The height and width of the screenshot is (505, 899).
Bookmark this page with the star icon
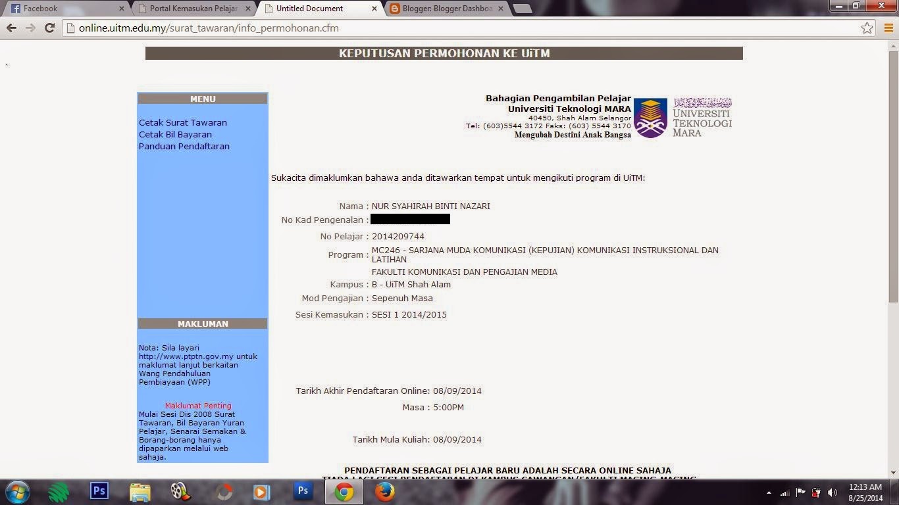pos(867,28)
